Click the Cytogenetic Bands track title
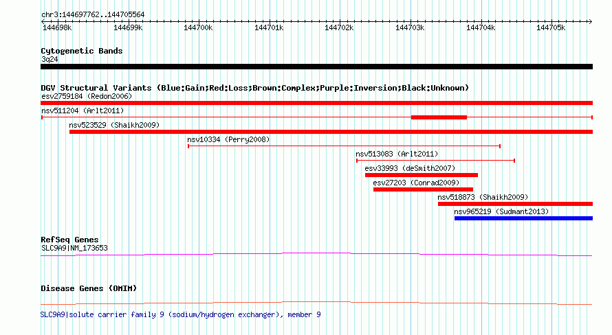Viewport: 612px width, 335px height. (x=82, y=51)
